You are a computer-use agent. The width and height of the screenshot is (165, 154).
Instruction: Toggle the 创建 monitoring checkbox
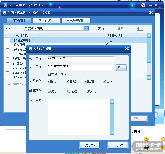pos(86,81)
